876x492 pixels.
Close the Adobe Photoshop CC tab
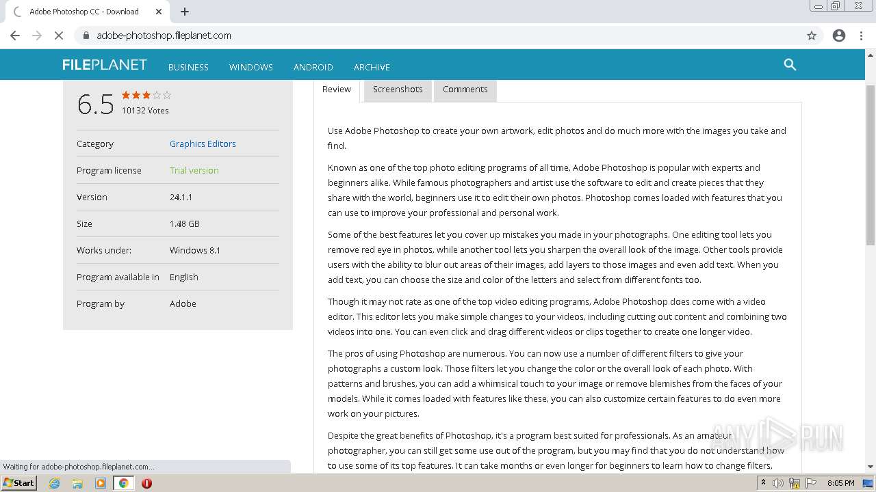(x=159, y=12)
